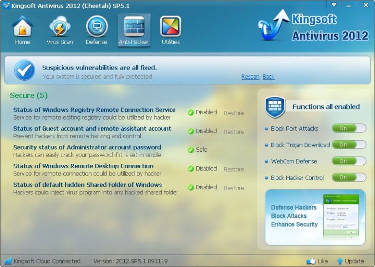Click Disabled text in Shared Folder row

point(206,187)
